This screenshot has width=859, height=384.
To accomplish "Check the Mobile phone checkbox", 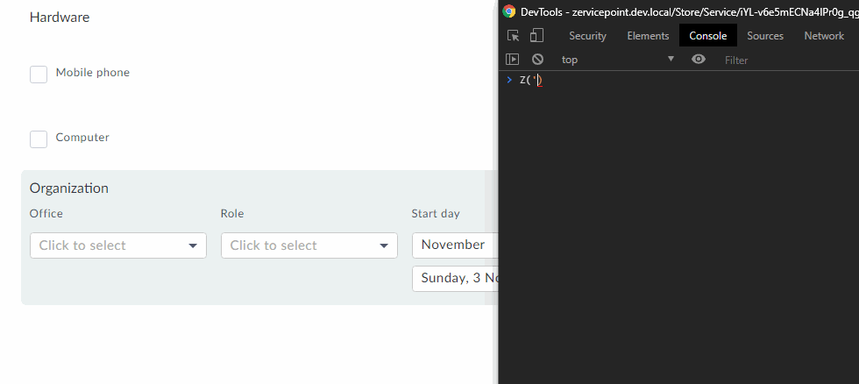I will tap(39, 75).
